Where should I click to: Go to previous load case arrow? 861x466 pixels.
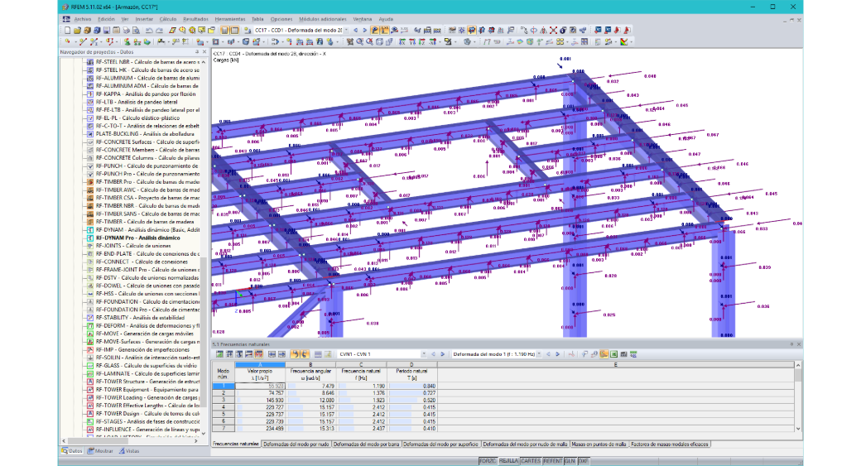coord(355,30)
